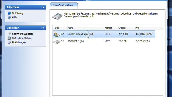Click the Einstellungen gear icon

(x=9, y=43)
